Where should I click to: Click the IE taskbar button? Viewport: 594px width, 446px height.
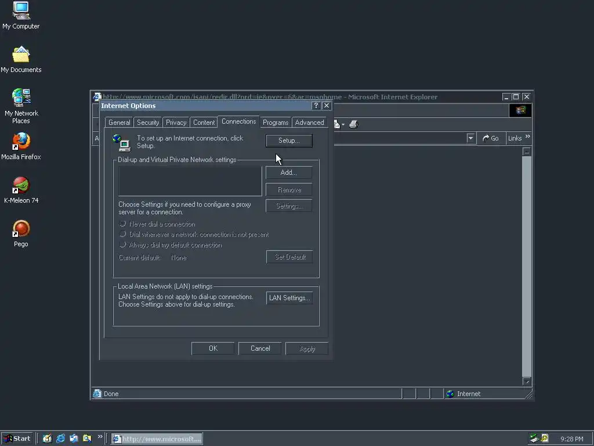point(157,439)
